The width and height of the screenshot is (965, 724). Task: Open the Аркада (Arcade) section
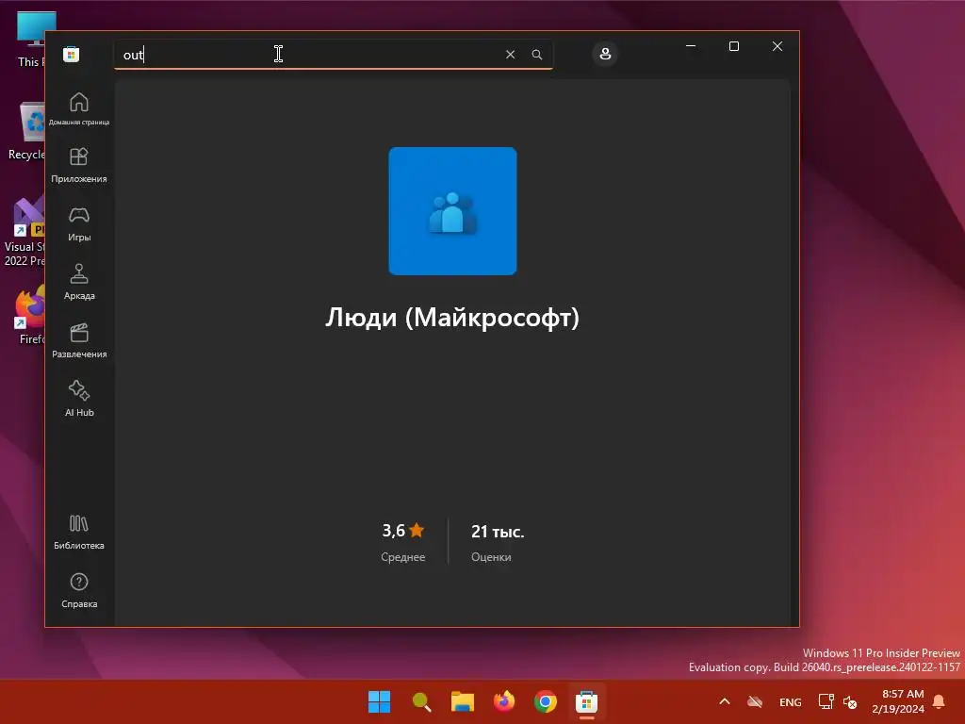tap(79, 282)
